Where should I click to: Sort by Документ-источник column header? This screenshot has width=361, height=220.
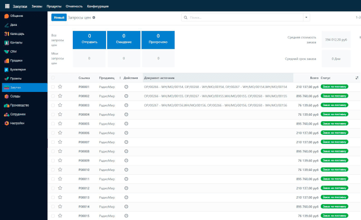pos(159,78)
